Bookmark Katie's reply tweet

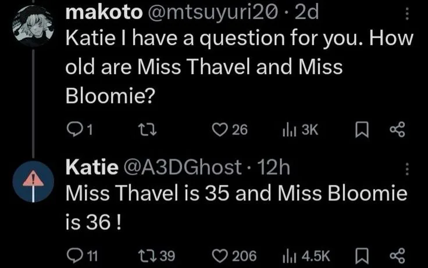pyautogui.click(x=363, y=254)
